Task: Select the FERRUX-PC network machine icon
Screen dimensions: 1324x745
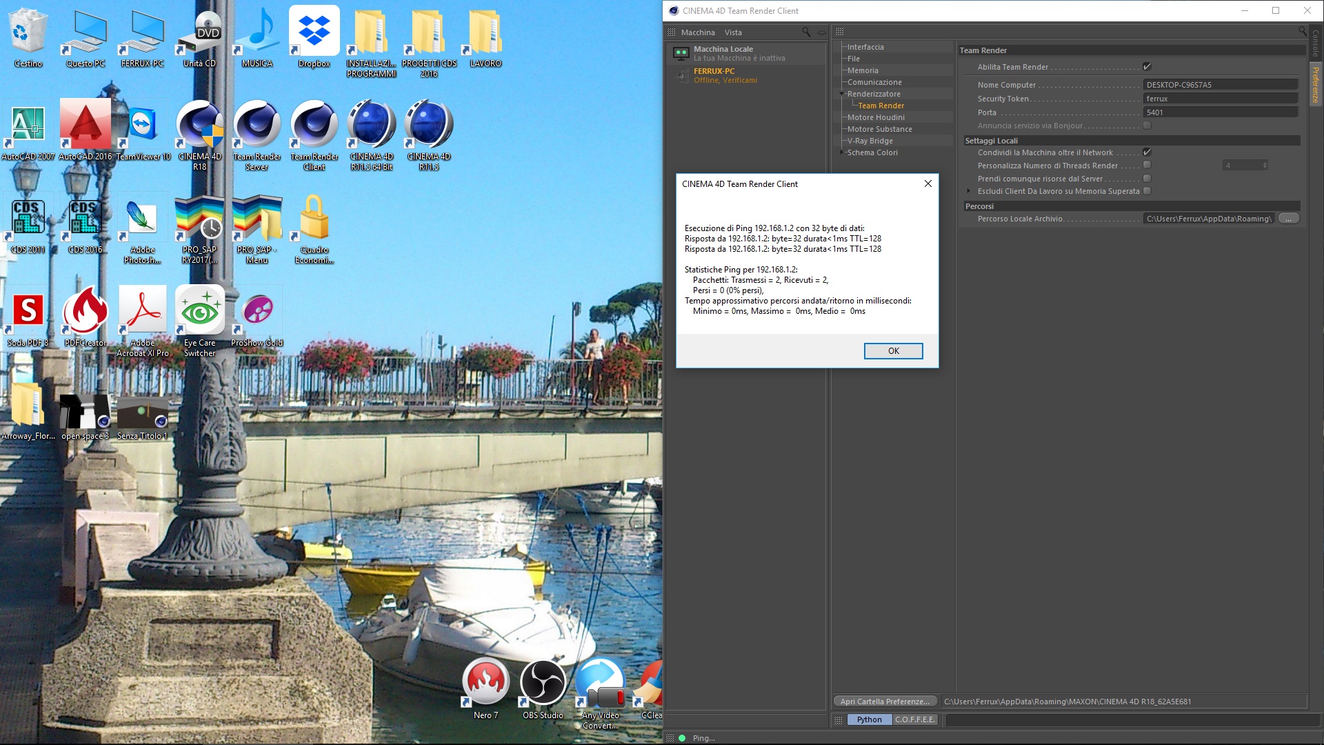Action: pos(681,75)
